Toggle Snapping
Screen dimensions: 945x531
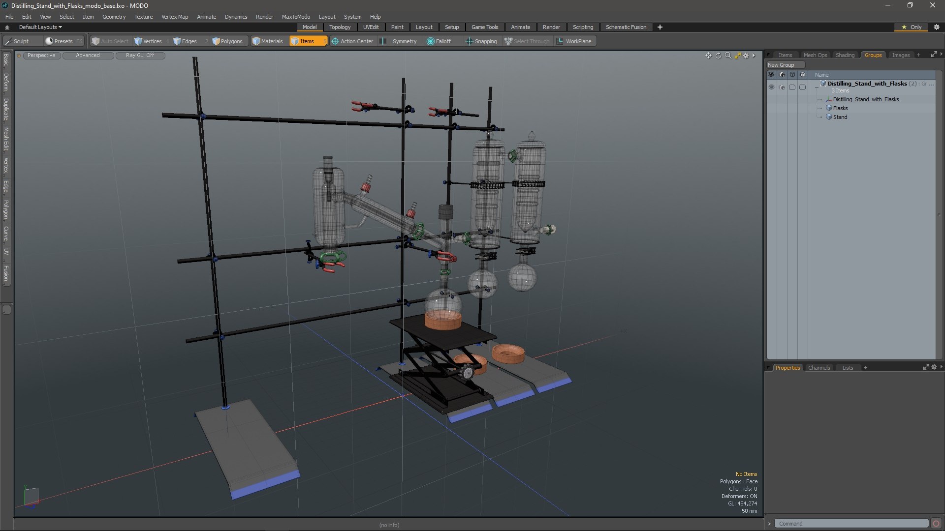coord(481,41)
